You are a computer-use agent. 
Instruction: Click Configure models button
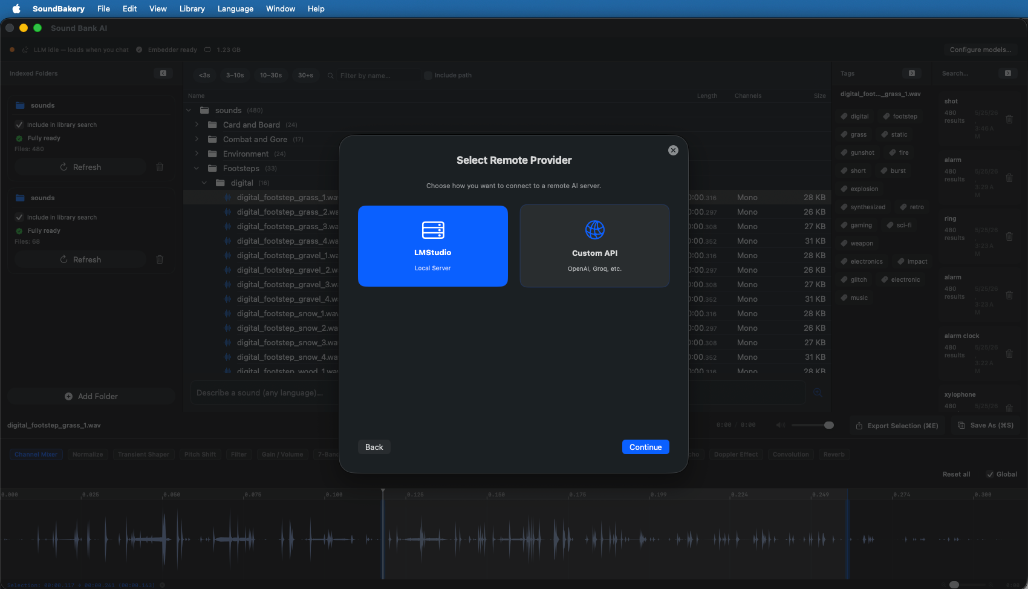pos(980,50)
